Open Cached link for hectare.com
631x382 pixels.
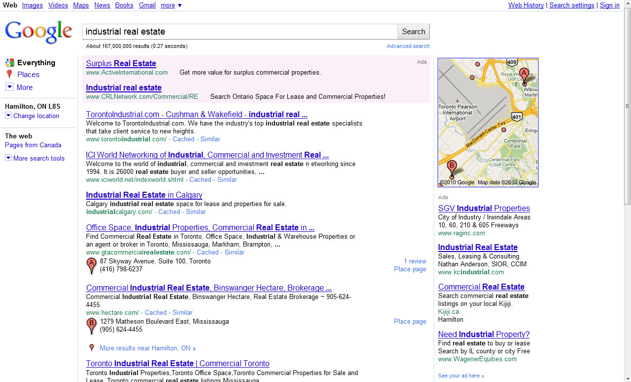(156, 312)
